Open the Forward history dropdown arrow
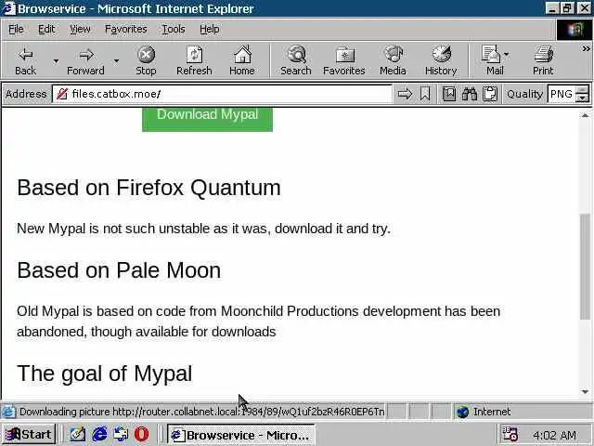This screenshot has width=594, height=446. (x=116, y=61)
